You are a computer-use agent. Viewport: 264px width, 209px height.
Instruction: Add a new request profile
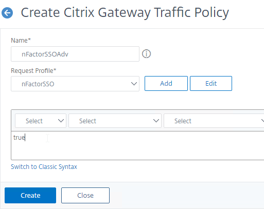point(166,84)
